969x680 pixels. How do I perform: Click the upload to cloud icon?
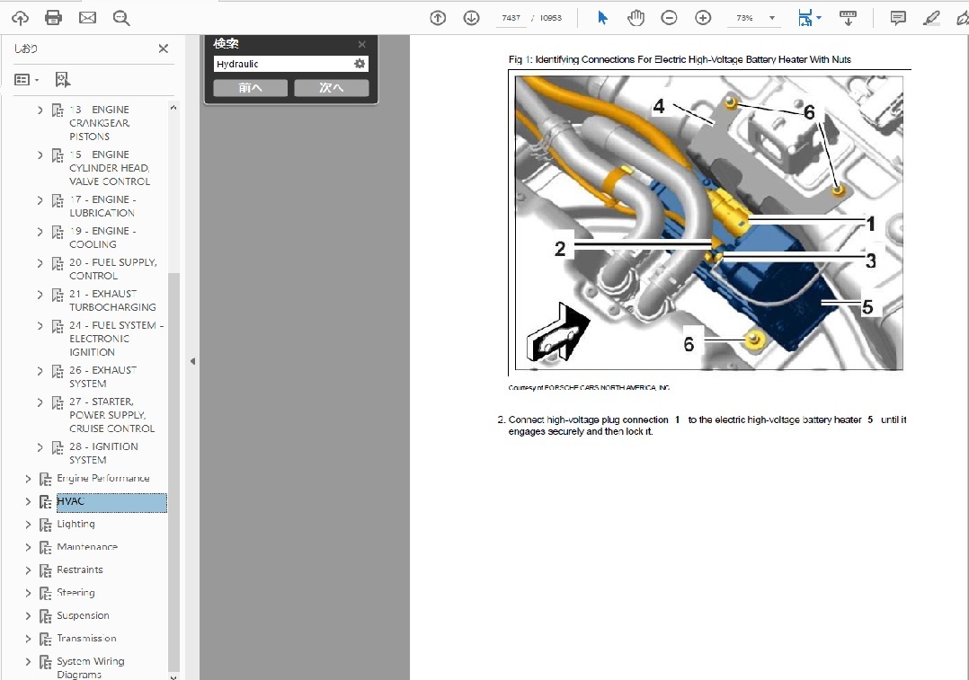(x=21, y=18)
